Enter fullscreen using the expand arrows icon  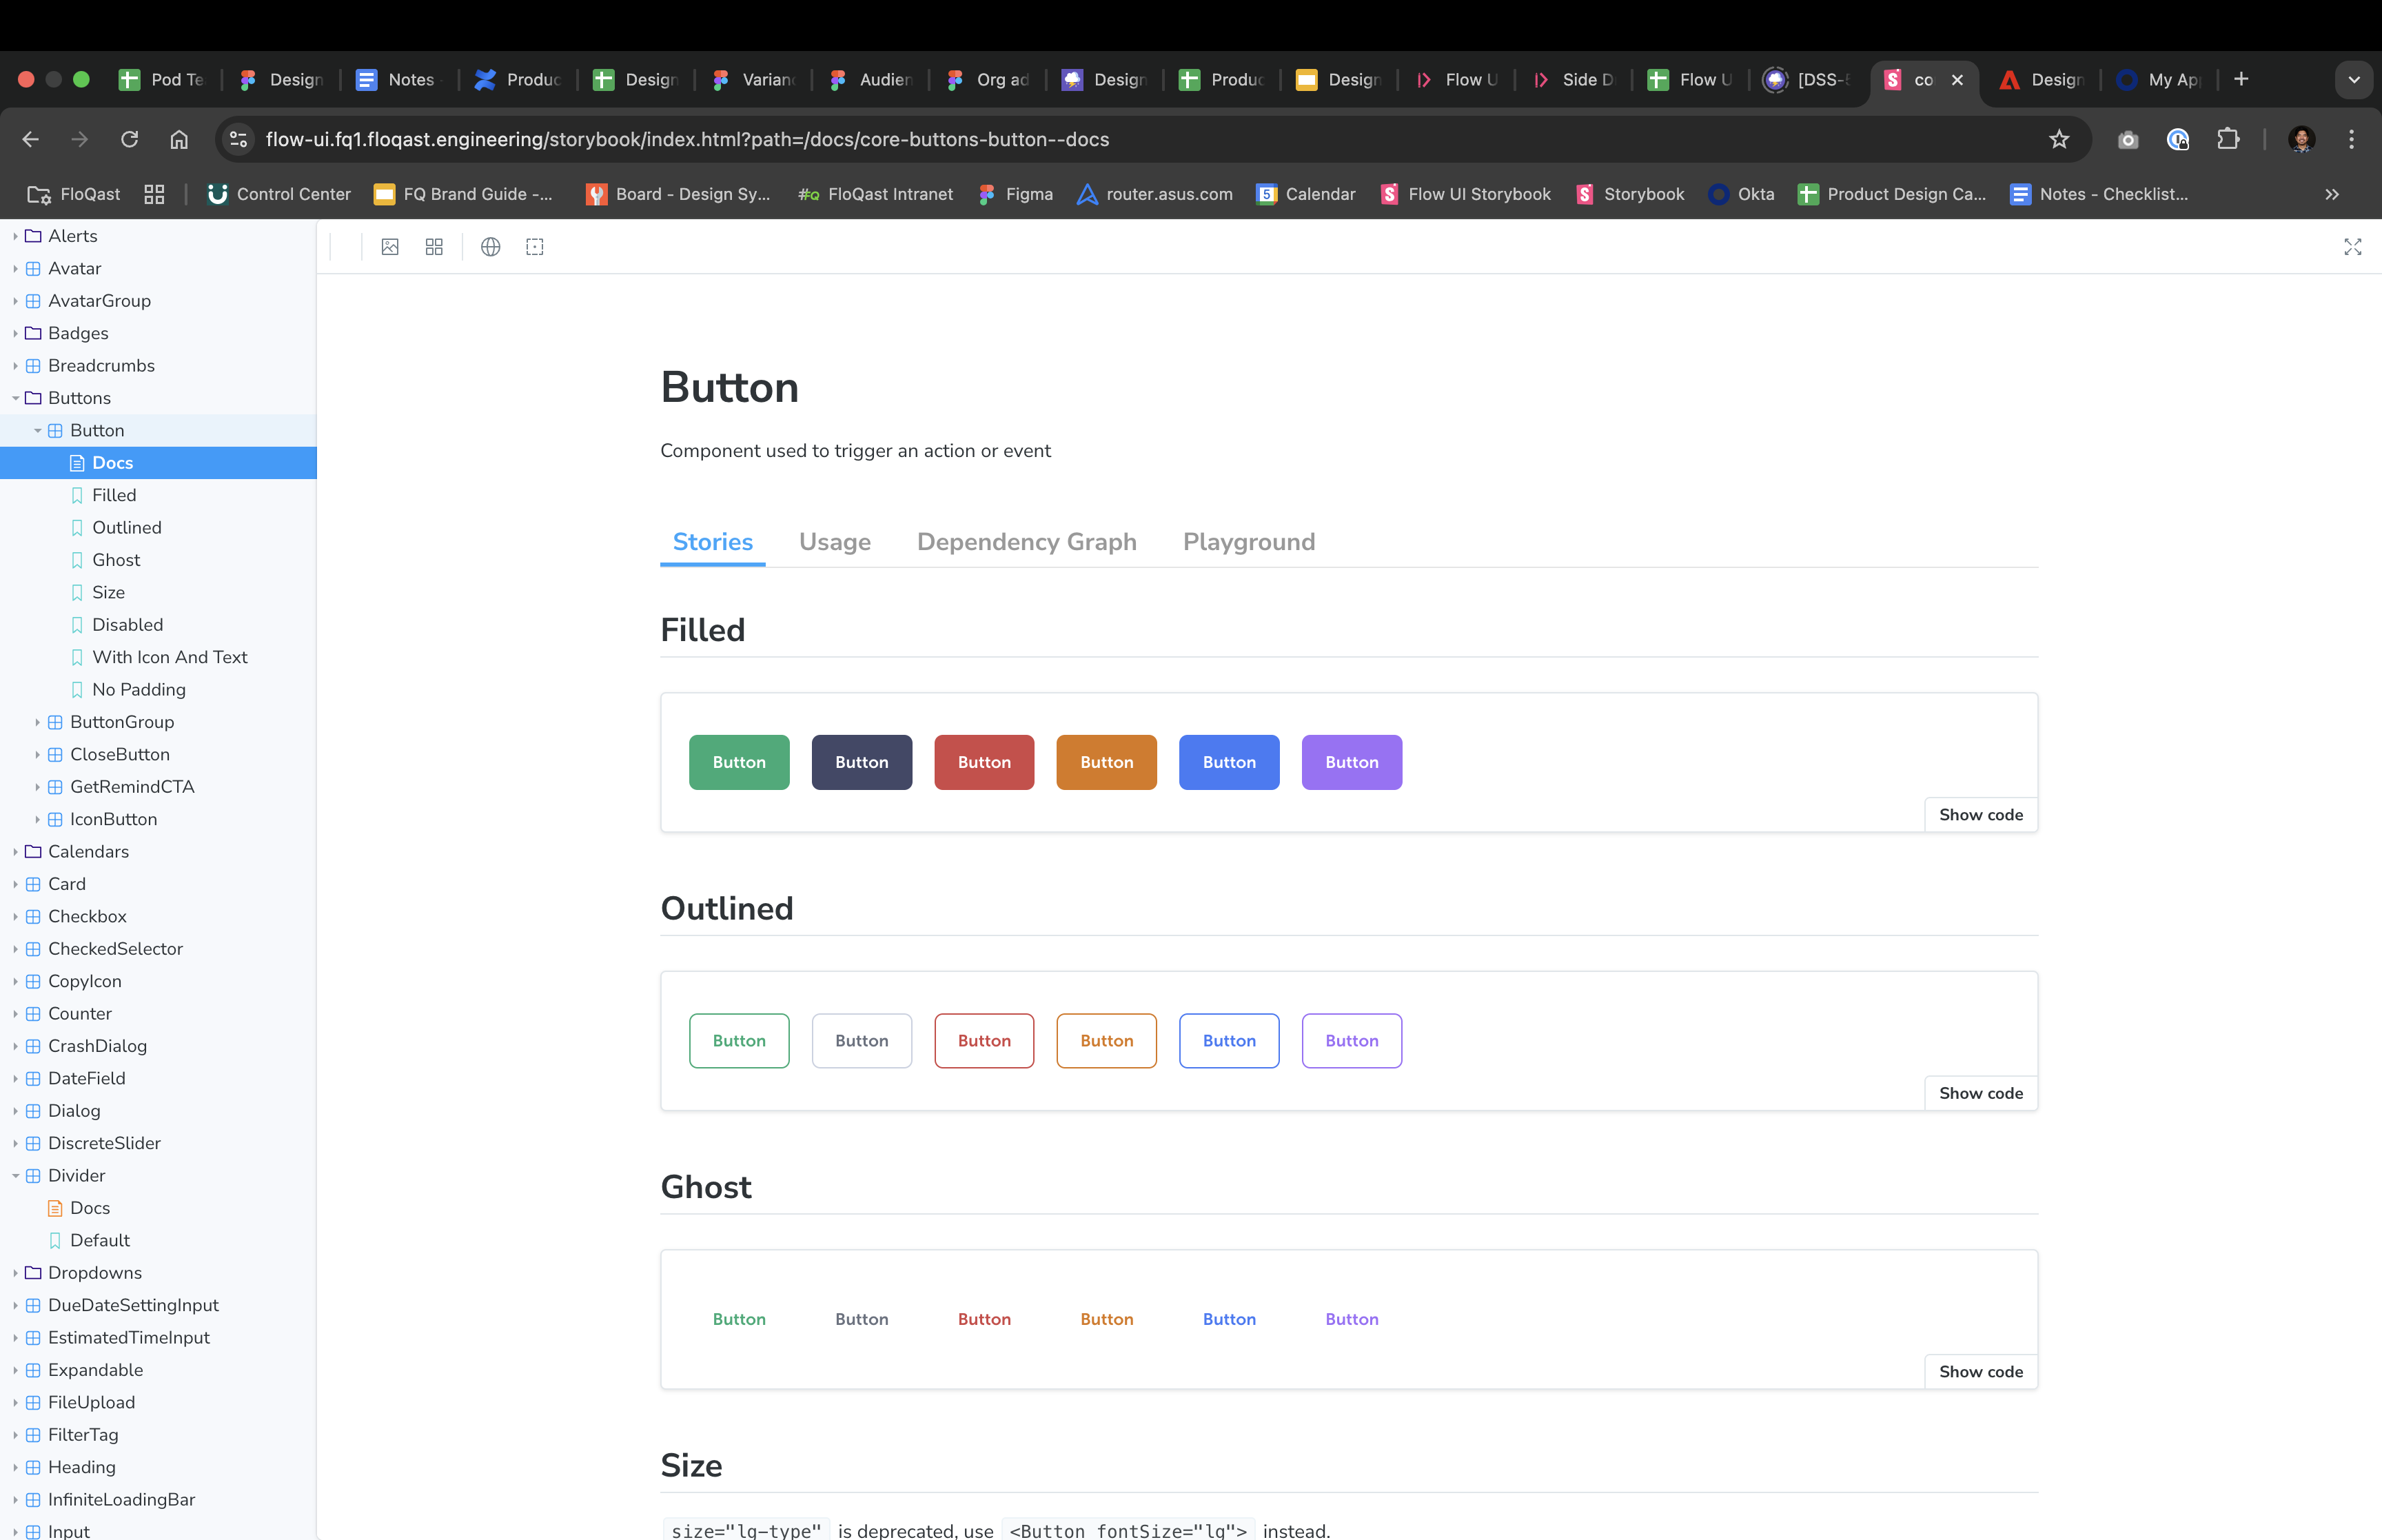click(x=2352, y=247)
